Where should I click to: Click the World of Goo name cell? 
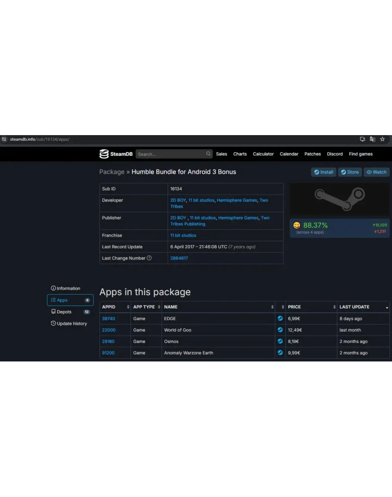point(218,330)
